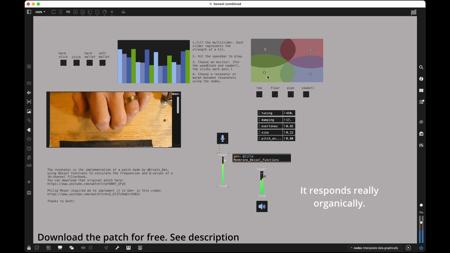Toggle the microphone audio input button
Viewport: 450px width, 253px height.
(223, 138)
